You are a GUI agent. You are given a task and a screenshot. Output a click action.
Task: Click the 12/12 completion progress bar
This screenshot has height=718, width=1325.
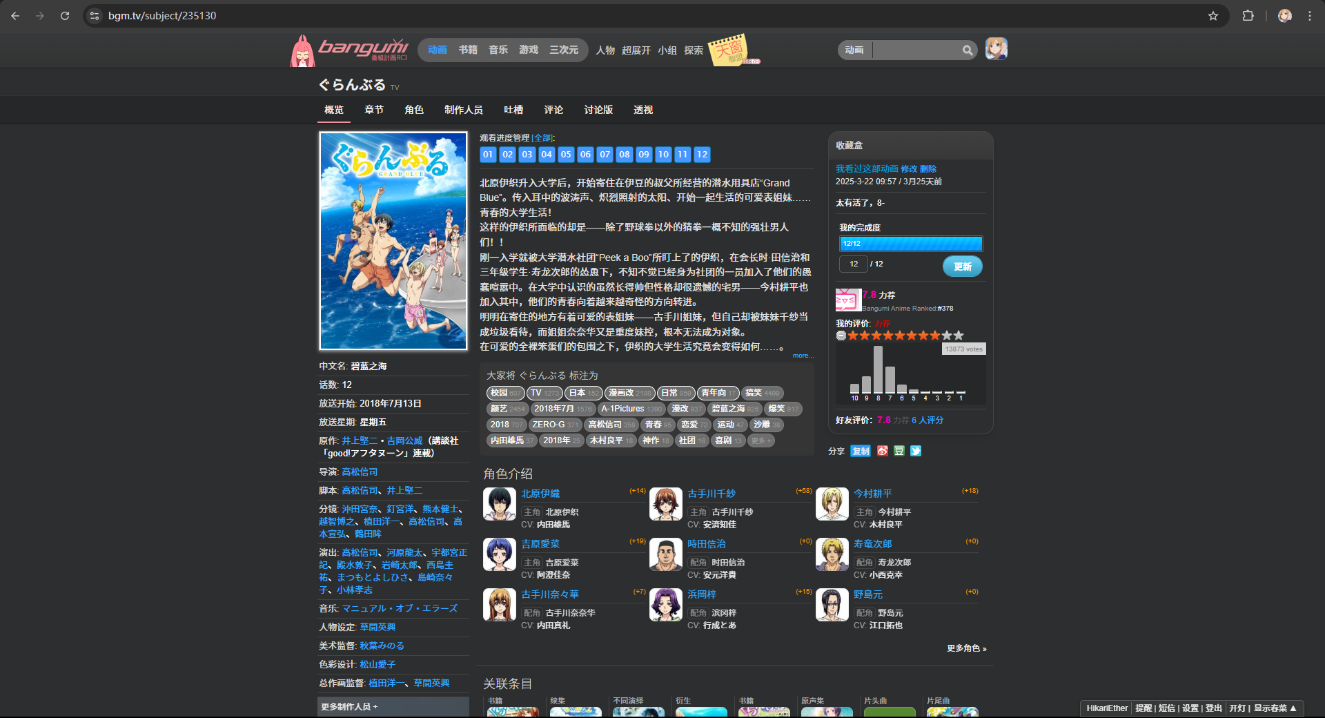click(x=911, y=244)
